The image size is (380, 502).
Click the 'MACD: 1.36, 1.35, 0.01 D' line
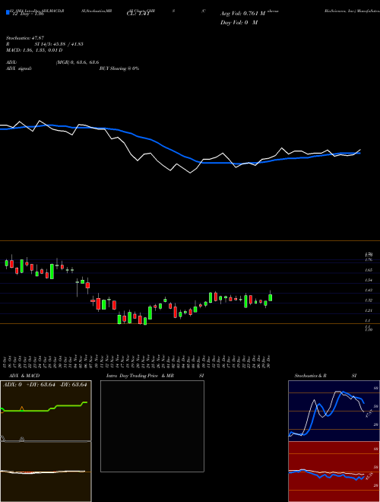[x=34, y=50]
